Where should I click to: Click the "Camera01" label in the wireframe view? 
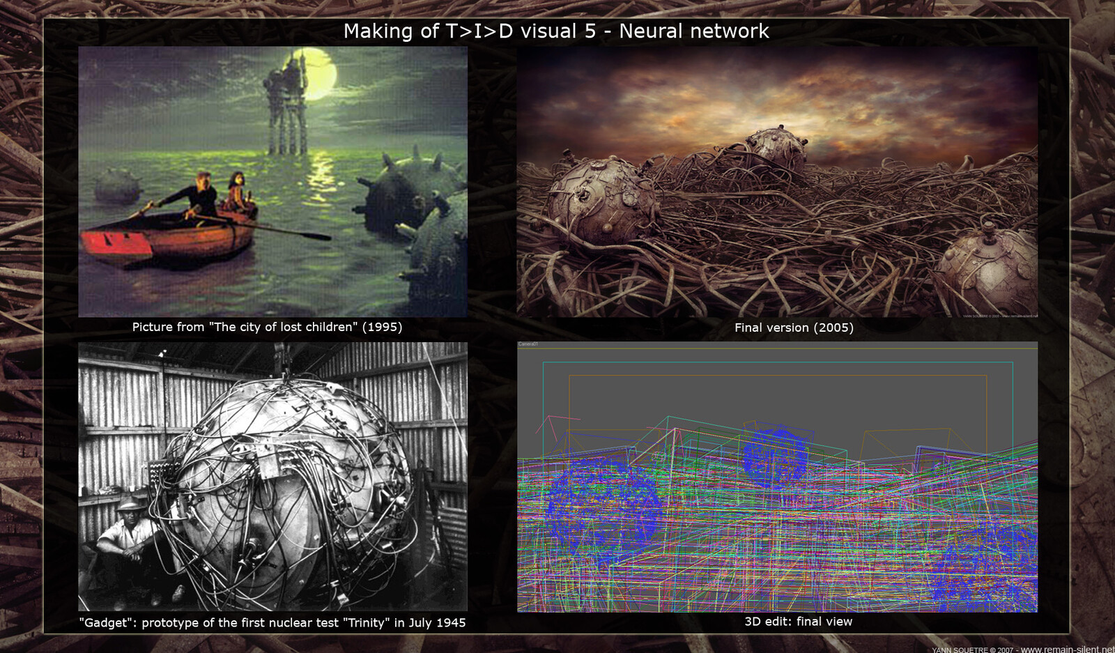pos(528,344)
